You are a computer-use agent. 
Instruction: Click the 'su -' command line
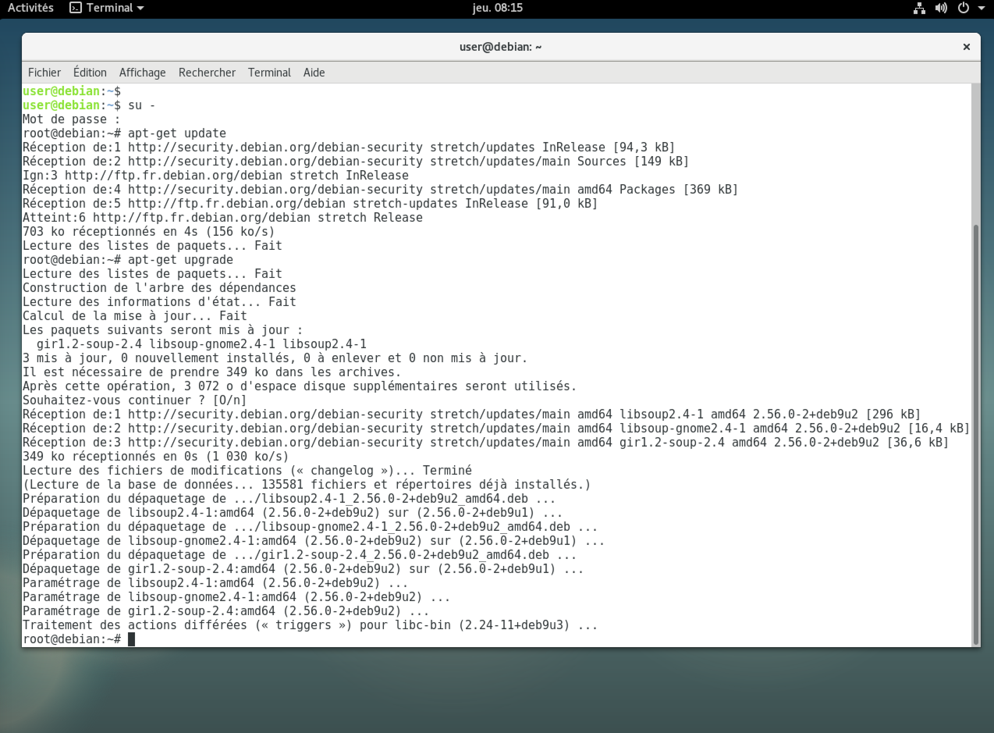coord(89,105)
